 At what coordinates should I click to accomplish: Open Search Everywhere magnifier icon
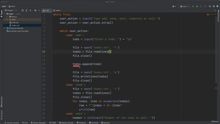pyautogui.click(x=210, y=6)
